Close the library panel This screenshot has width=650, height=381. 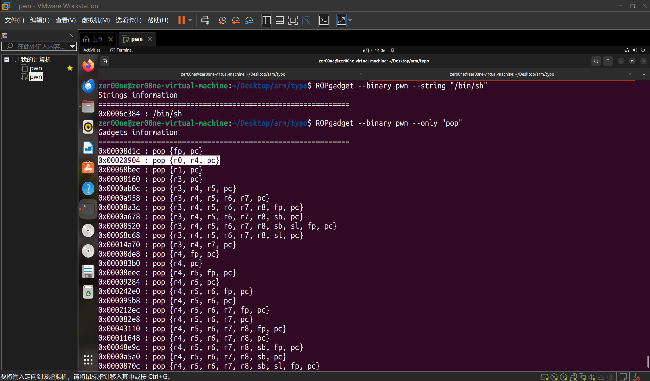71,35
